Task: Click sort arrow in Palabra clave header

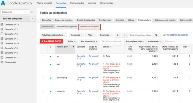Action: (x=73, y=47)
